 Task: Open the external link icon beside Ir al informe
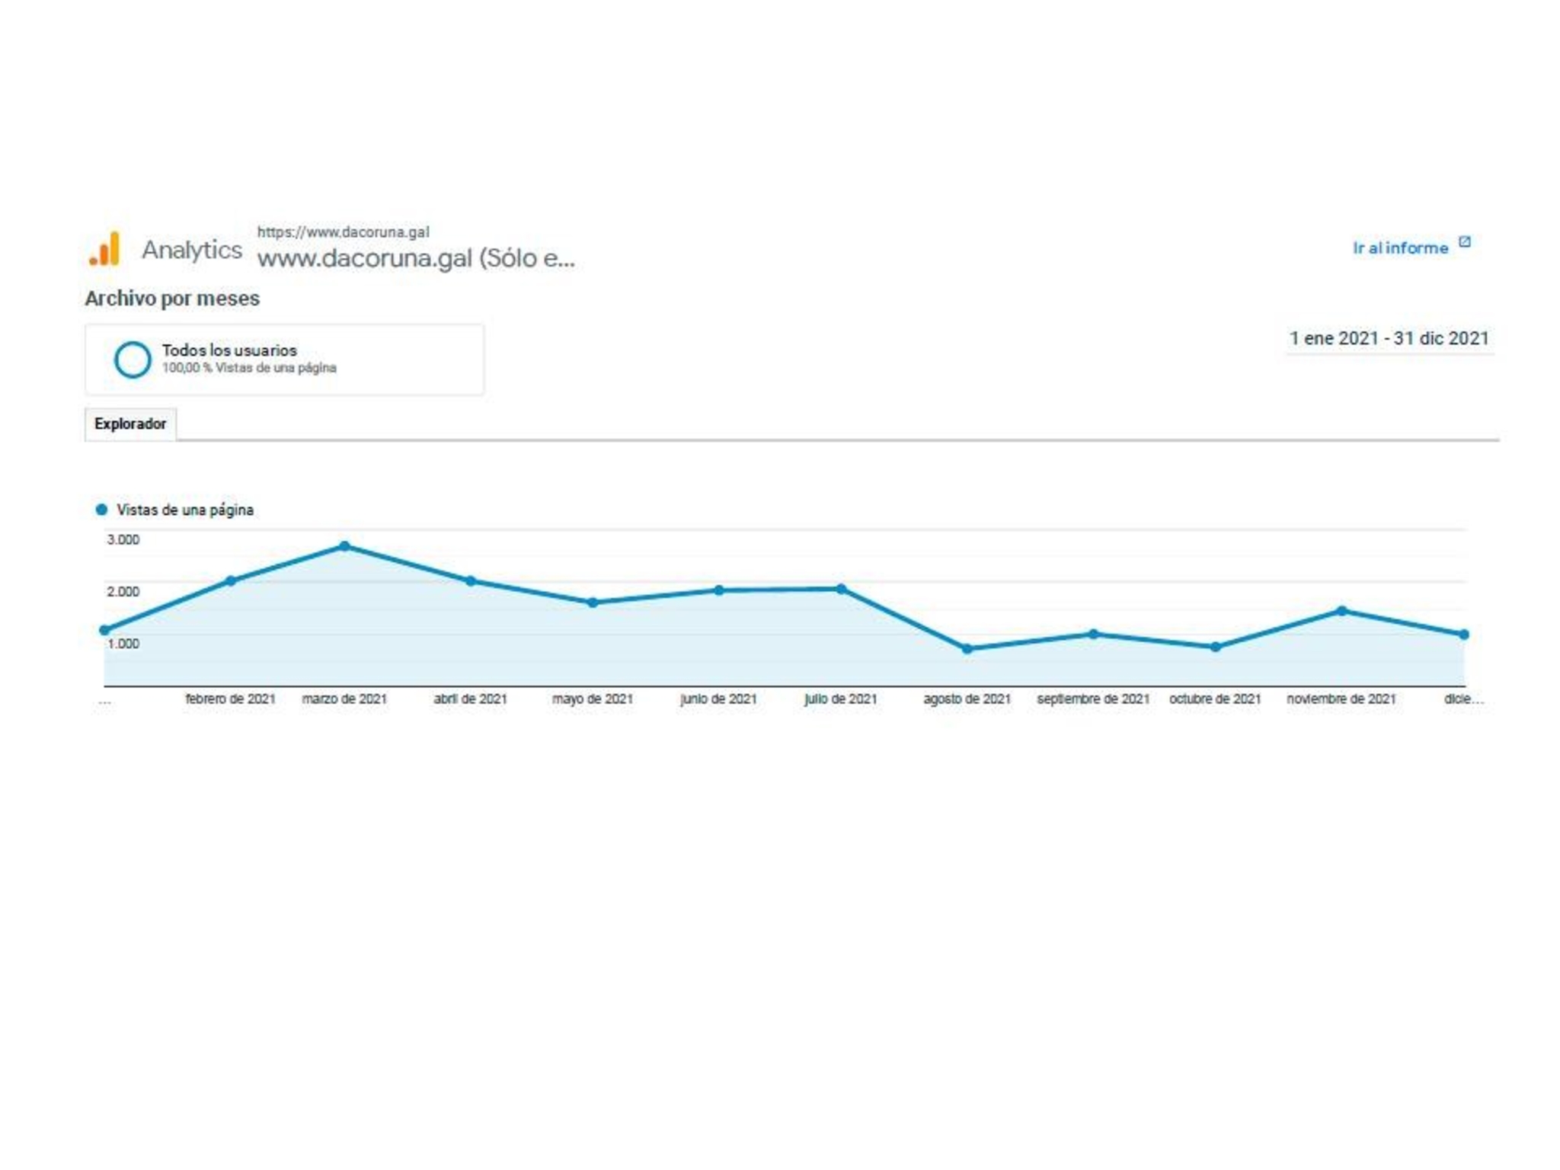tap(1464, 242)
